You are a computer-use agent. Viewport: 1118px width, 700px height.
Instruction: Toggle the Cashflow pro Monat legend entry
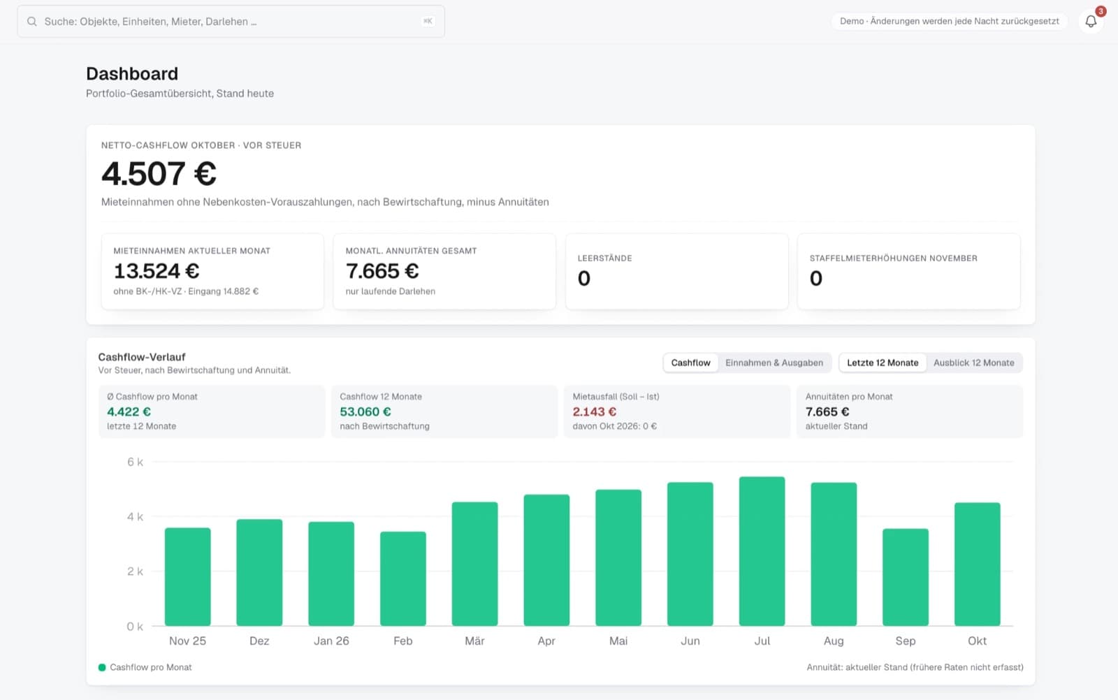click(x=145, y=667)
